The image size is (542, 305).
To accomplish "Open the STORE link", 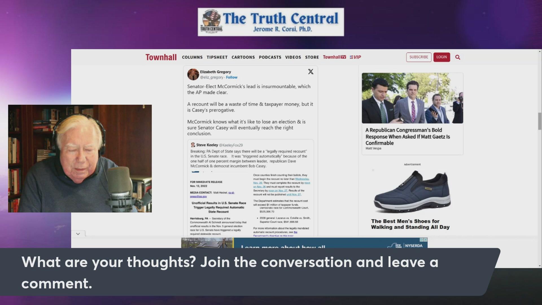I will (x=312, y=57).
